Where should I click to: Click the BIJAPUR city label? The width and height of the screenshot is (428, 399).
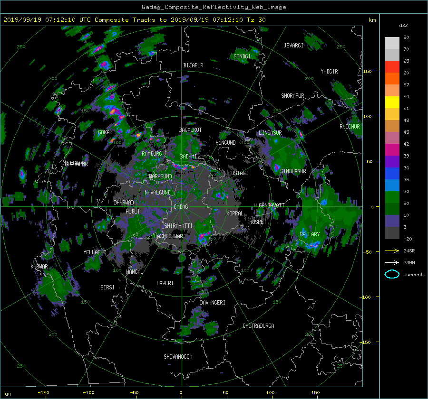[193, 65]
